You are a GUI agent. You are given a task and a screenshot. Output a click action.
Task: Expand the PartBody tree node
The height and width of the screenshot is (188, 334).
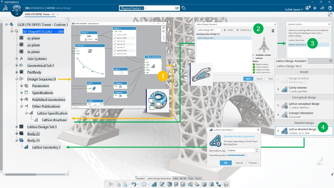(x=17, y=72)
